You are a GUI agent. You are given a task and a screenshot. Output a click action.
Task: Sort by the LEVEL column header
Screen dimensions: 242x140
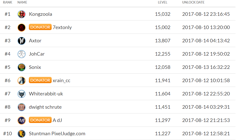coord(163,3)
